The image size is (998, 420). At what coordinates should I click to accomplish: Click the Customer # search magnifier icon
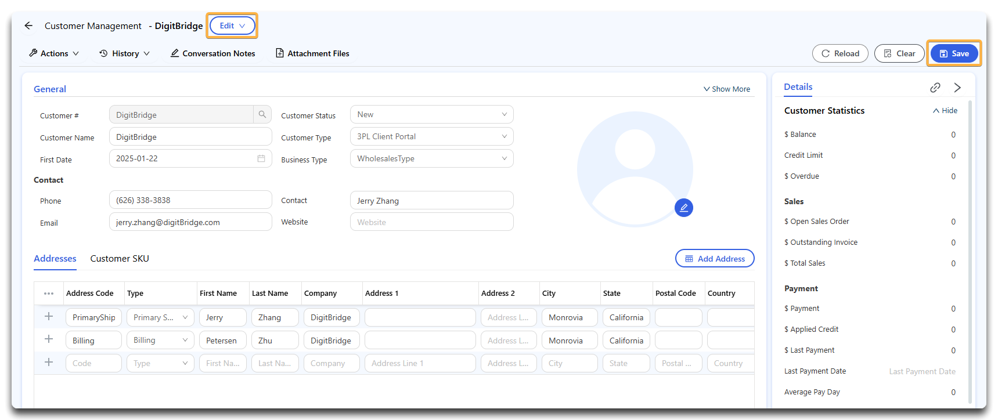point(262,114)
